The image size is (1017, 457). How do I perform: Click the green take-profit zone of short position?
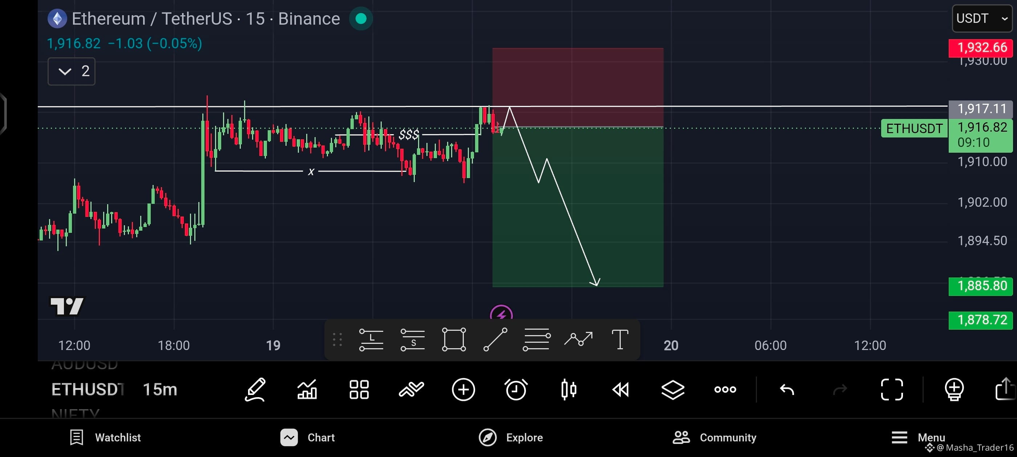(x=578, y=207)
